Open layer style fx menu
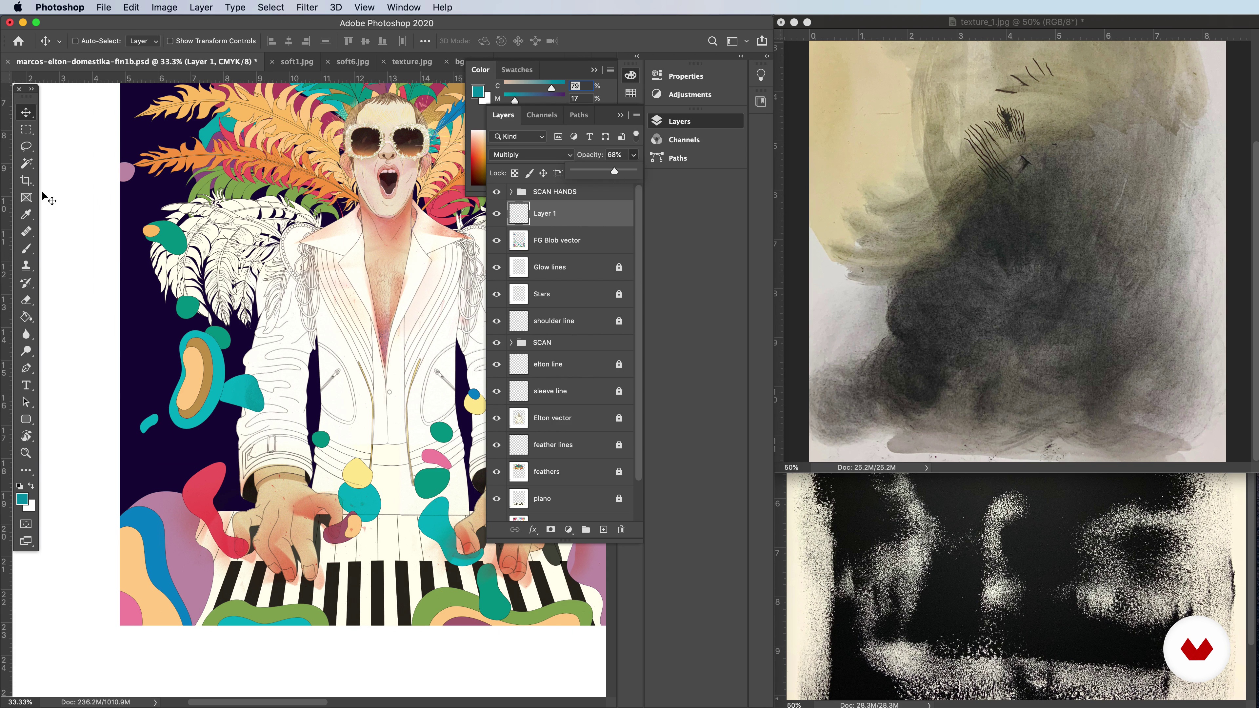Screen dimensions: 1259x708 point(533,530)
